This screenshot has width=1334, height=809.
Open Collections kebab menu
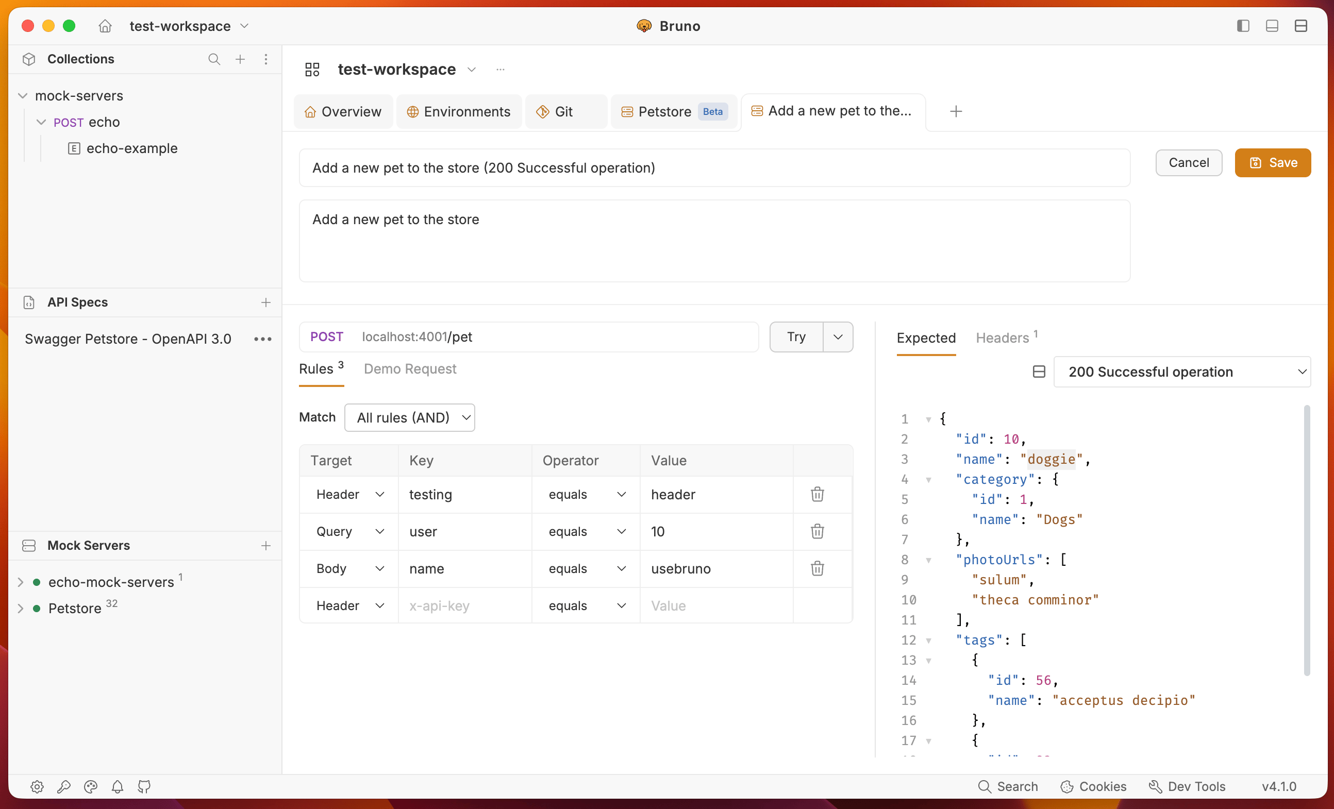(266, 59)
